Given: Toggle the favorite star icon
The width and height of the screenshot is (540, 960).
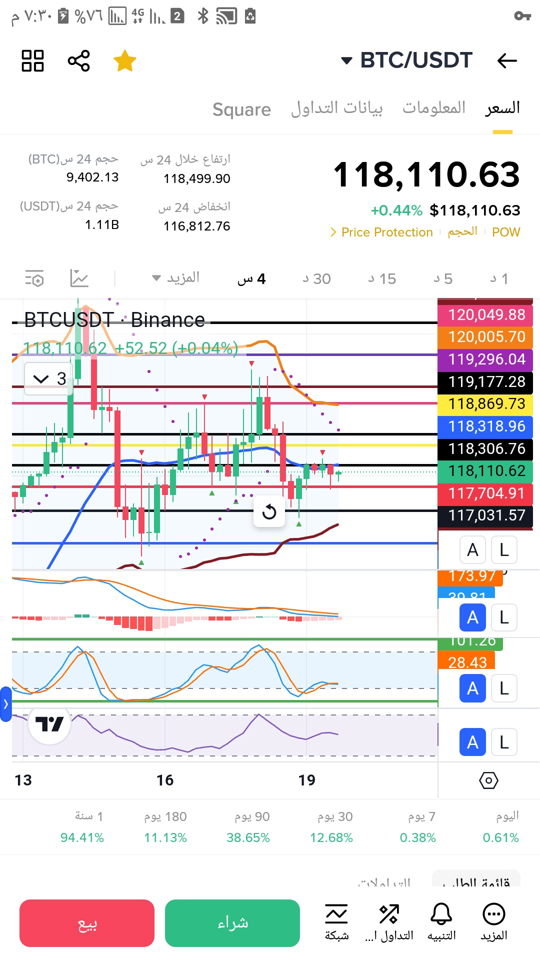Looking at the screenshot, I should (x=125, y=61).
